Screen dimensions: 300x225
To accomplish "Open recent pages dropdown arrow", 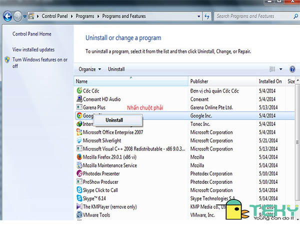I will click(x=24, y=16).
